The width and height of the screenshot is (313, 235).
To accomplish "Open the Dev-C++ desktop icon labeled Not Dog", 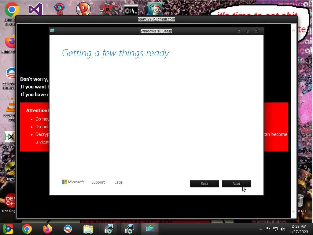I will [10, 200].
